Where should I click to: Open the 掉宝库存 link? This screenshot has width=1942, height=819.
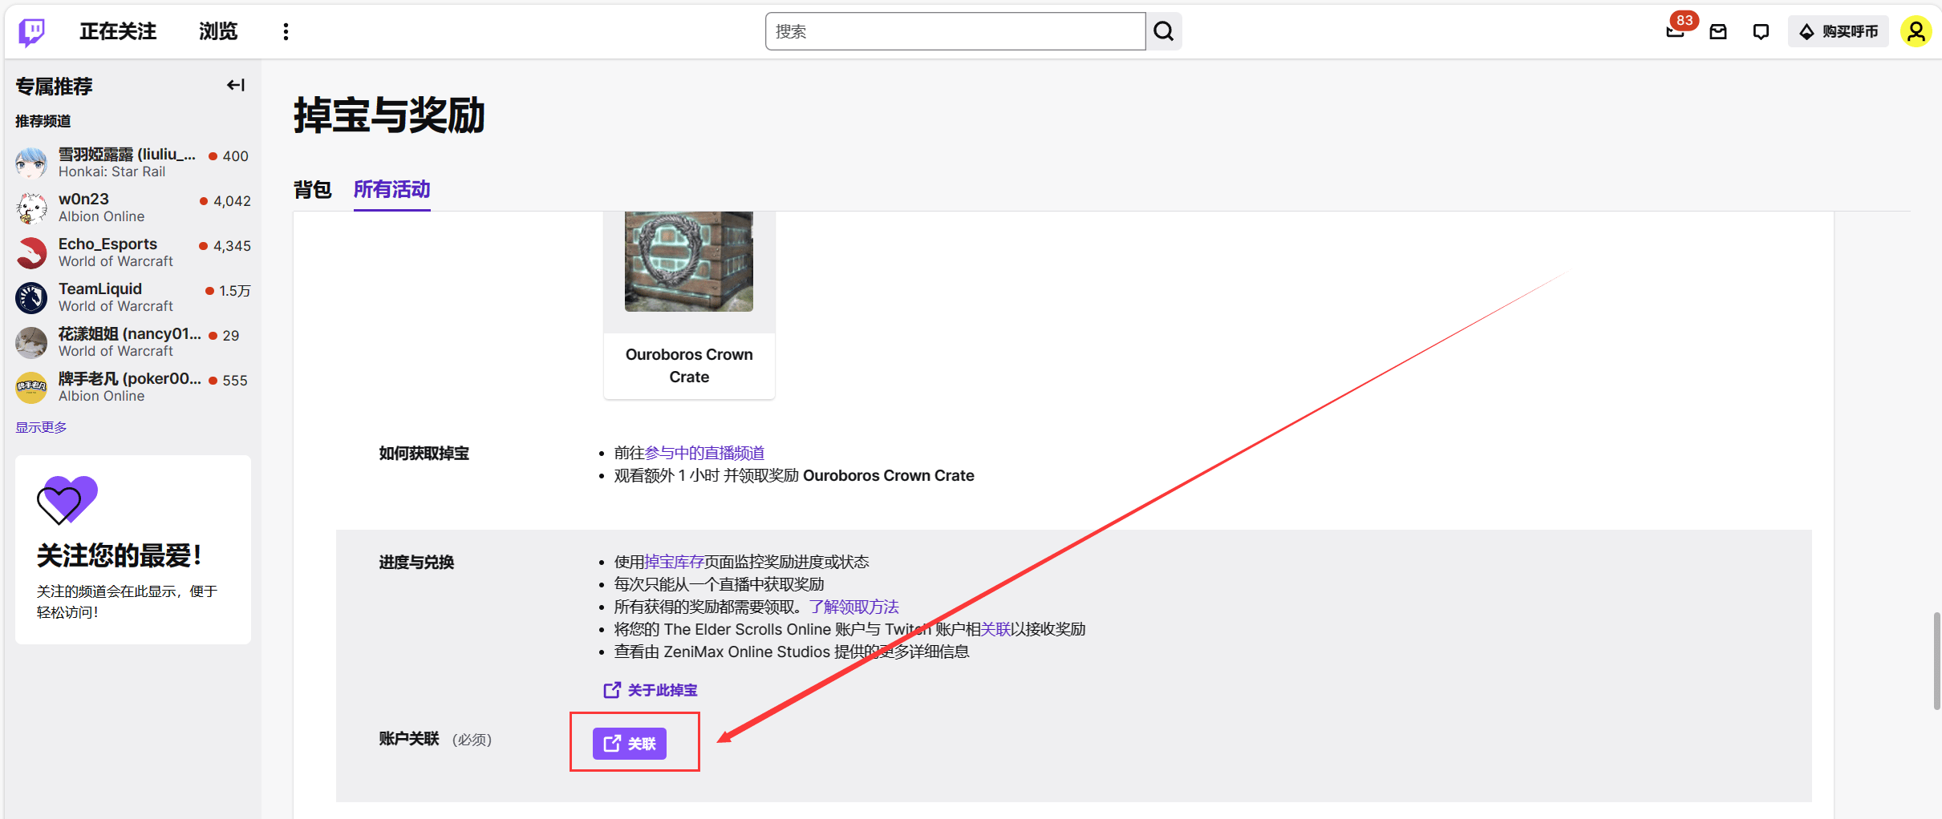point(674,562)
